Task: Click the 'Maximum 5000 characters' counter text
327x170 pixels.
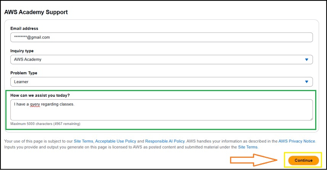Action: point(45,124)
